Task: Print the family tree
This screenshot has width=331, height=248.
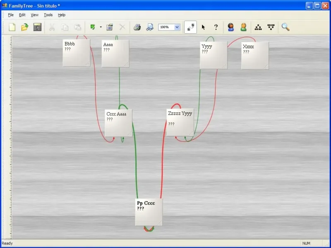Action: [x=137, y=27]
